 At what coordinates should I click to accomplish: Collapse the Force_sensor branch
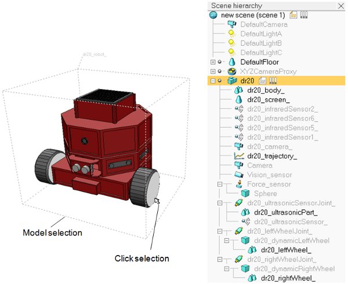pyautogui.click(x=220, y=184)
